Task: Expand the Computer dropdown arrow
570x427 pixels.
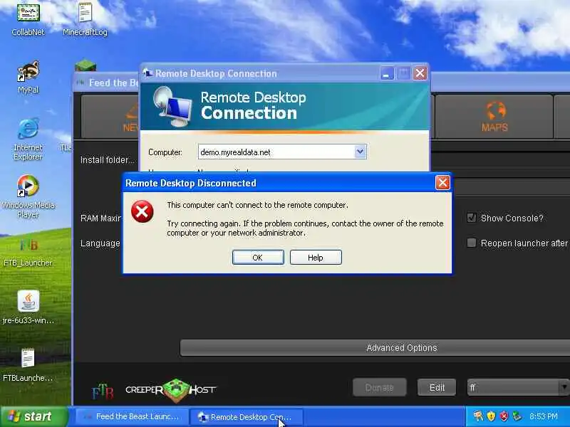Action: coord(360,152)
